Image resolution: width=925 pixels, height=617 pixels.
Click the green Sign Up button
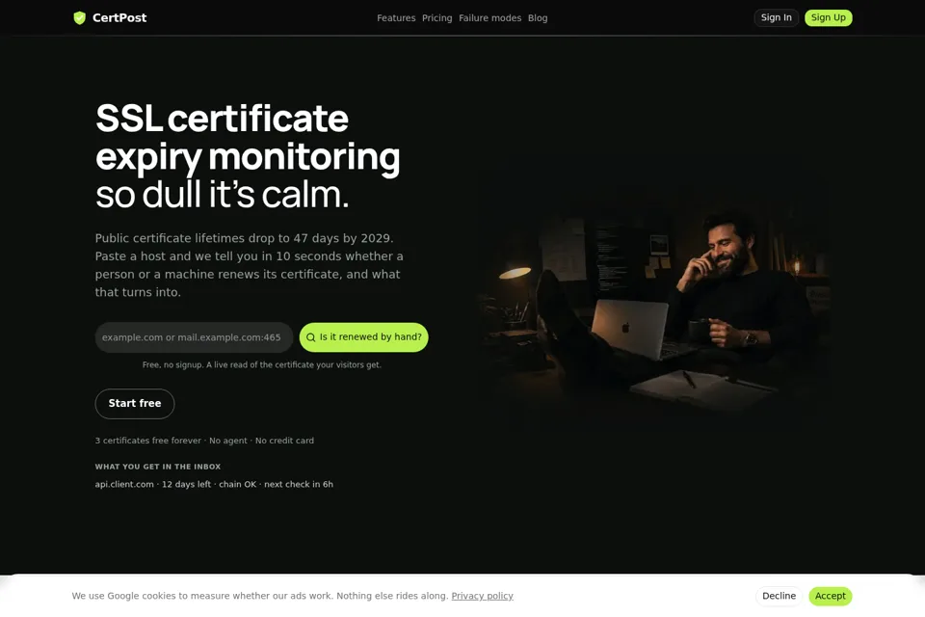click(828, 17)
